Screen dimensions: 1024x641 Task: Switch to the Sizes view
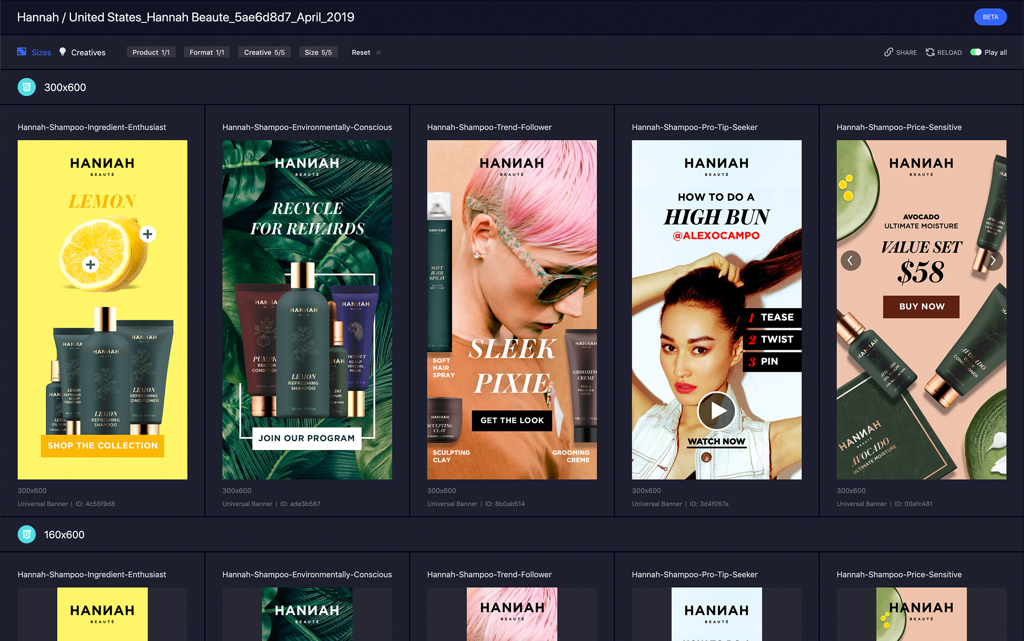41,52
